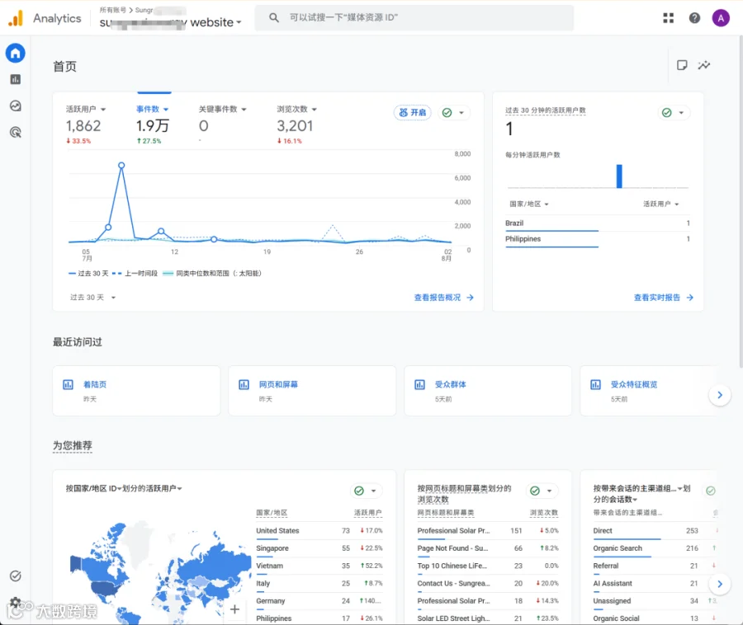Open Advertising sidebar icon

click(x=15, y=133)
